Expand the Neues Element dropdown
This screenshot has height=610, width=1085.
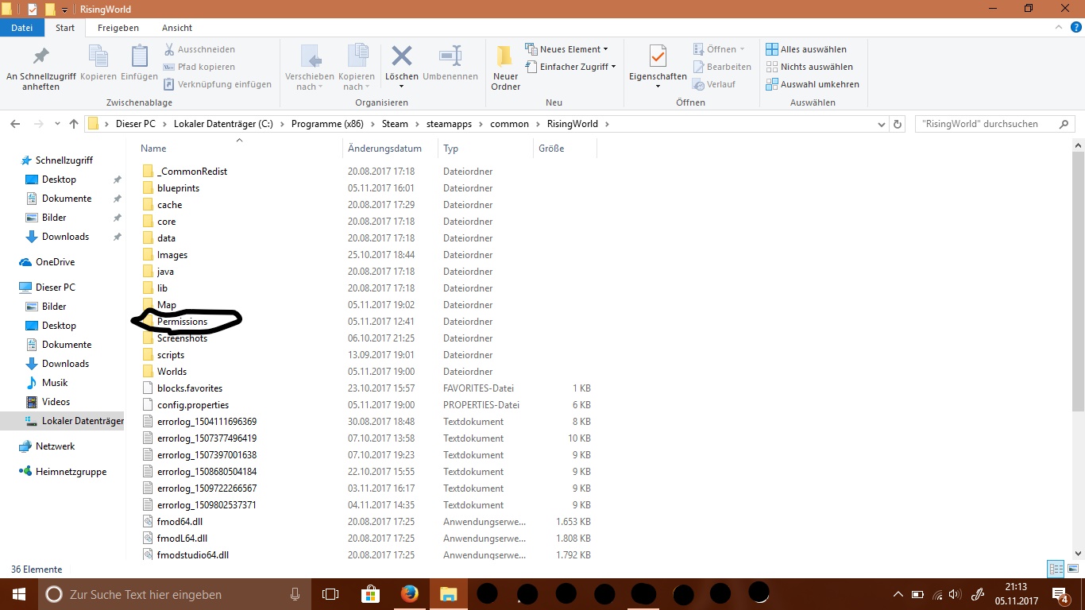[x=567, y=49]
